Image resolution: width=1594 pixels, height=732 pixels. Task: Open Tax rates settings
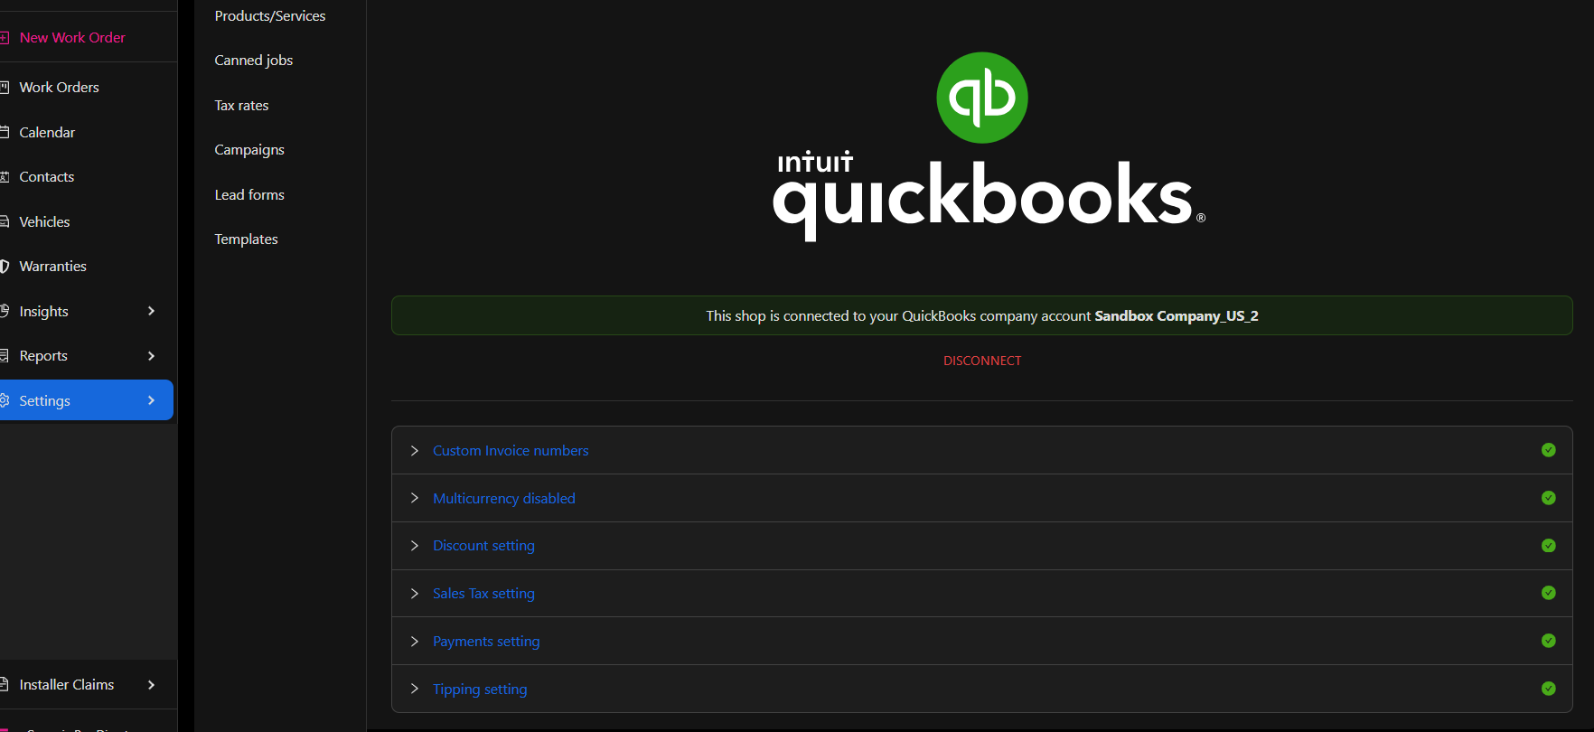[x=241, y=106]
